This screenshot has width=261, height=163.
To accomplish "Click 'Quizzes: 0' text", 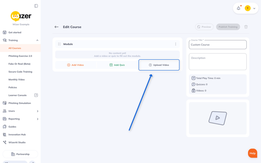I will 202,84.
